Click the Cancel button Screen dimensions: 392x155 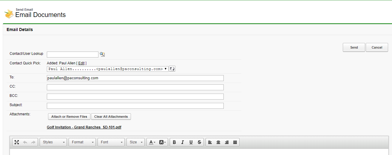pos(377,47)
